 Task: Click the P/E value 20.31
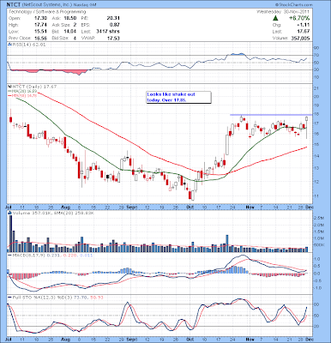[x=113, y=18]
